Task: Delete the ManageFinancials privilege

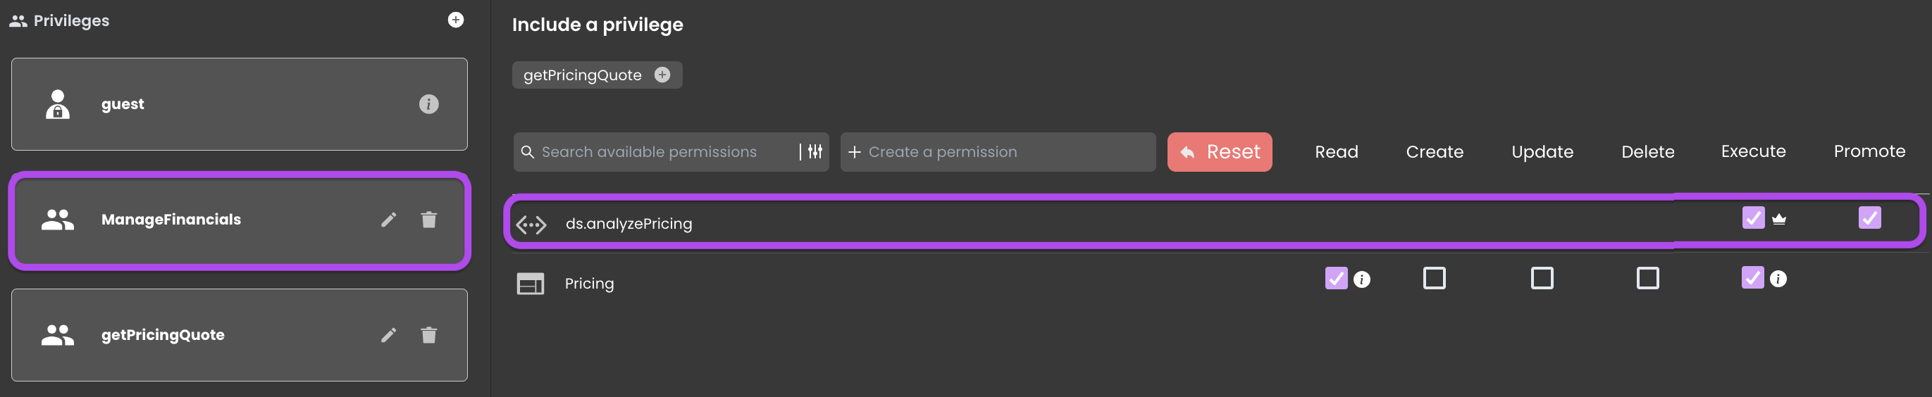Action: 428,220
